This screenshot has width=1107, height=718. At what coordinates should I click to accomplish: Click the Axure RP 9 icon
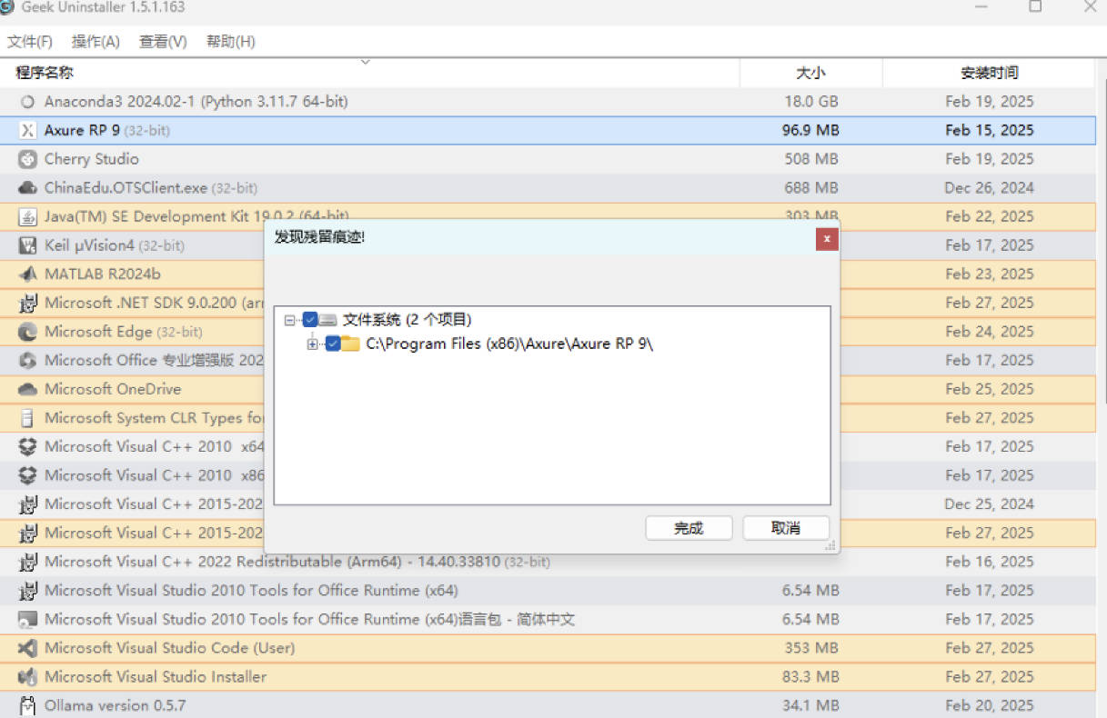(27, 131)
